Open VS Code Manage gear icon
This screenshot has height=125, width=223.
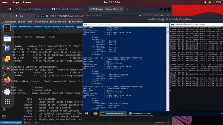click(x=4, y=116)
